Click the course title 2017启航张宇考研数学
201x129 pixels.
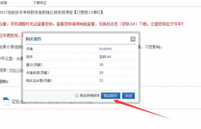(51, 12)
